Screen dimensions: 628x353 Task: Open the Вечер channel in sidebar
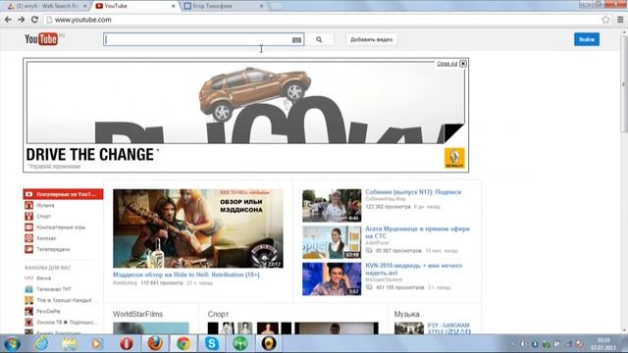click(x=43, y=278)
